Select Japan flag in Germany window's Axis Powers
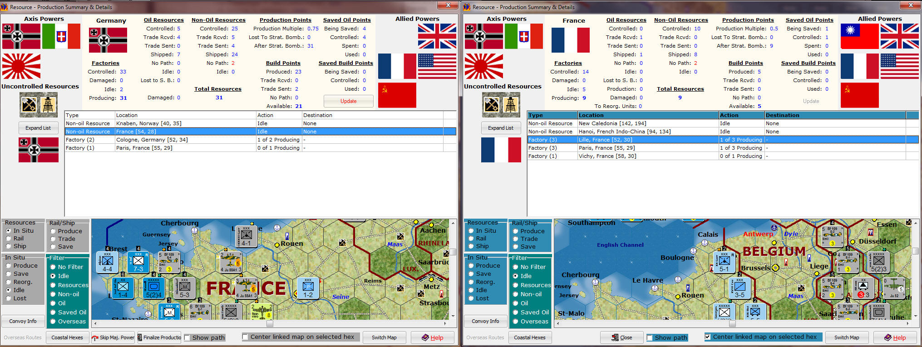This screenshot has width=922, height=347. click(x=21, y=66)
